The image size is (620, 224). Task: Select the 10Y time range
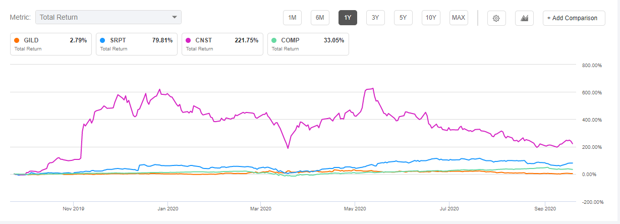[x=431, y=18]
